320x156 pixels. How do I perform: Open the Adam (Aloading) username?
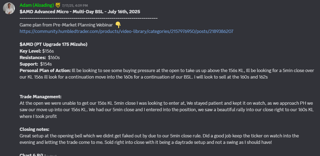37,5
